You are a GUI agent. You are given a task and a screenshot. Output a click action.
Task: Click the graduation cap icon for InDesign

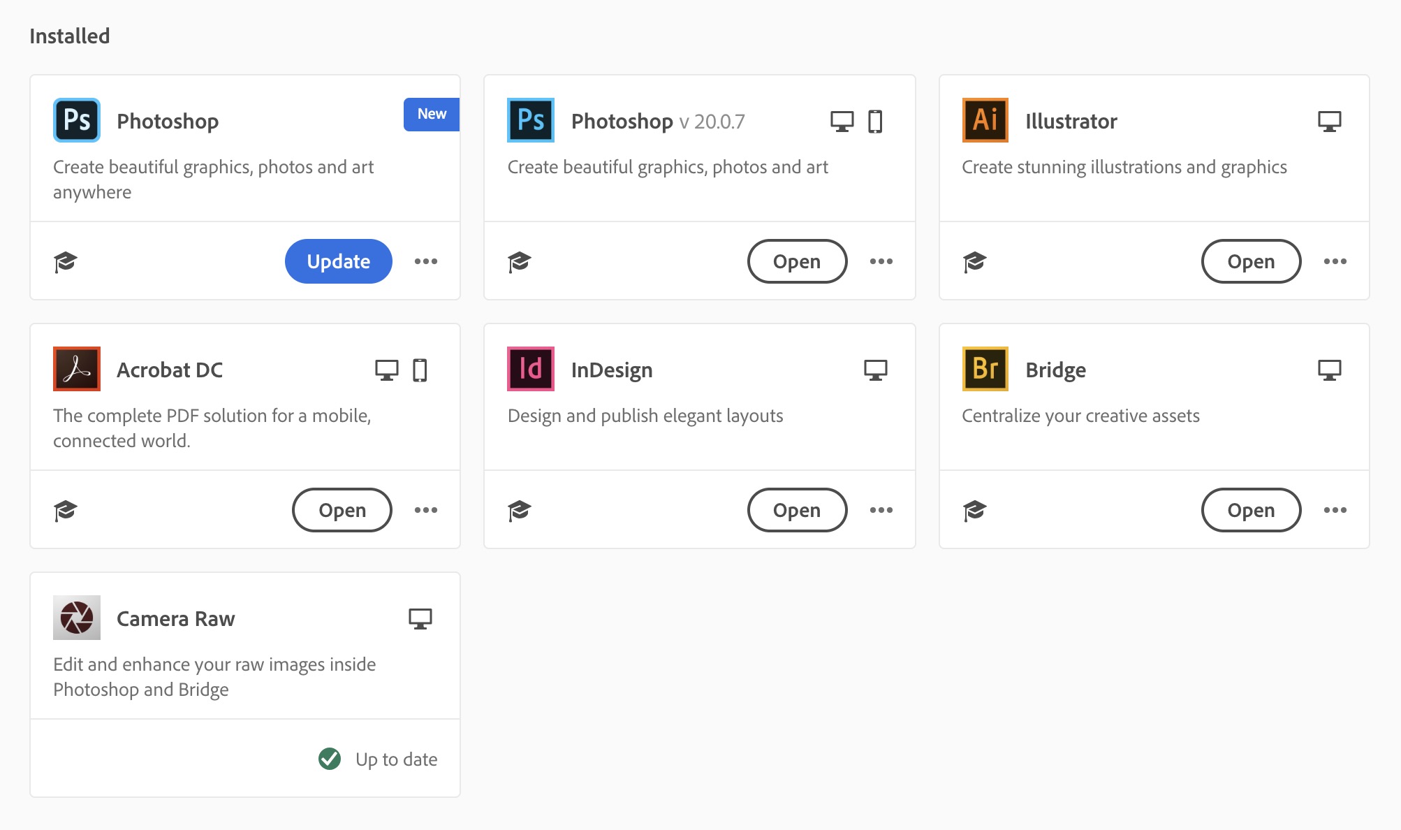(x=520, y=511)
